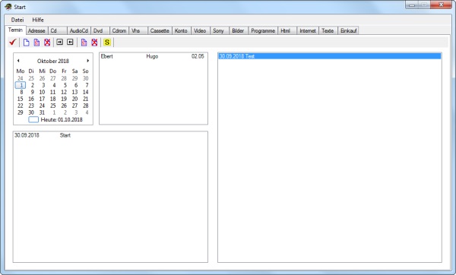Show the next month in the calendar
The height and width of the screenshot is (275, 456).
point(87,61)
